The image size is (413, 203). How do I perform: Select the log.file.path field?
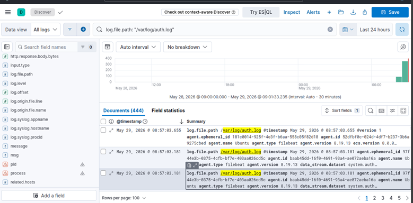tap(22, 75)
